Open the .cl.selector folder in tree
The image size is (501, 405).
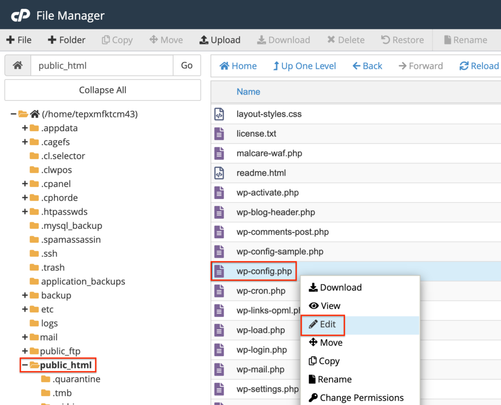57,156
